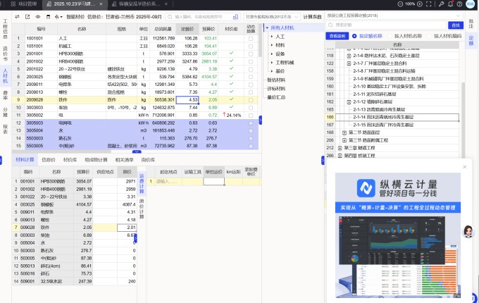Expand the 人工 tree node
The width and height of the screenshot is (479, 303).
pos(272,36)
